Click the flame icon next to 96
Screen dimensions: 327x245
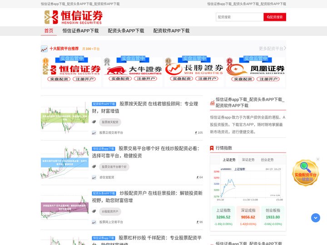click(198, 222)
